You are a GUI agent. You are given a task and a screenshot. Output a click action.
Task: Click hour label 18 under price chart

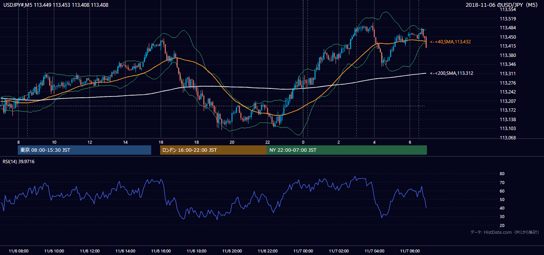[x=196, y=142]
